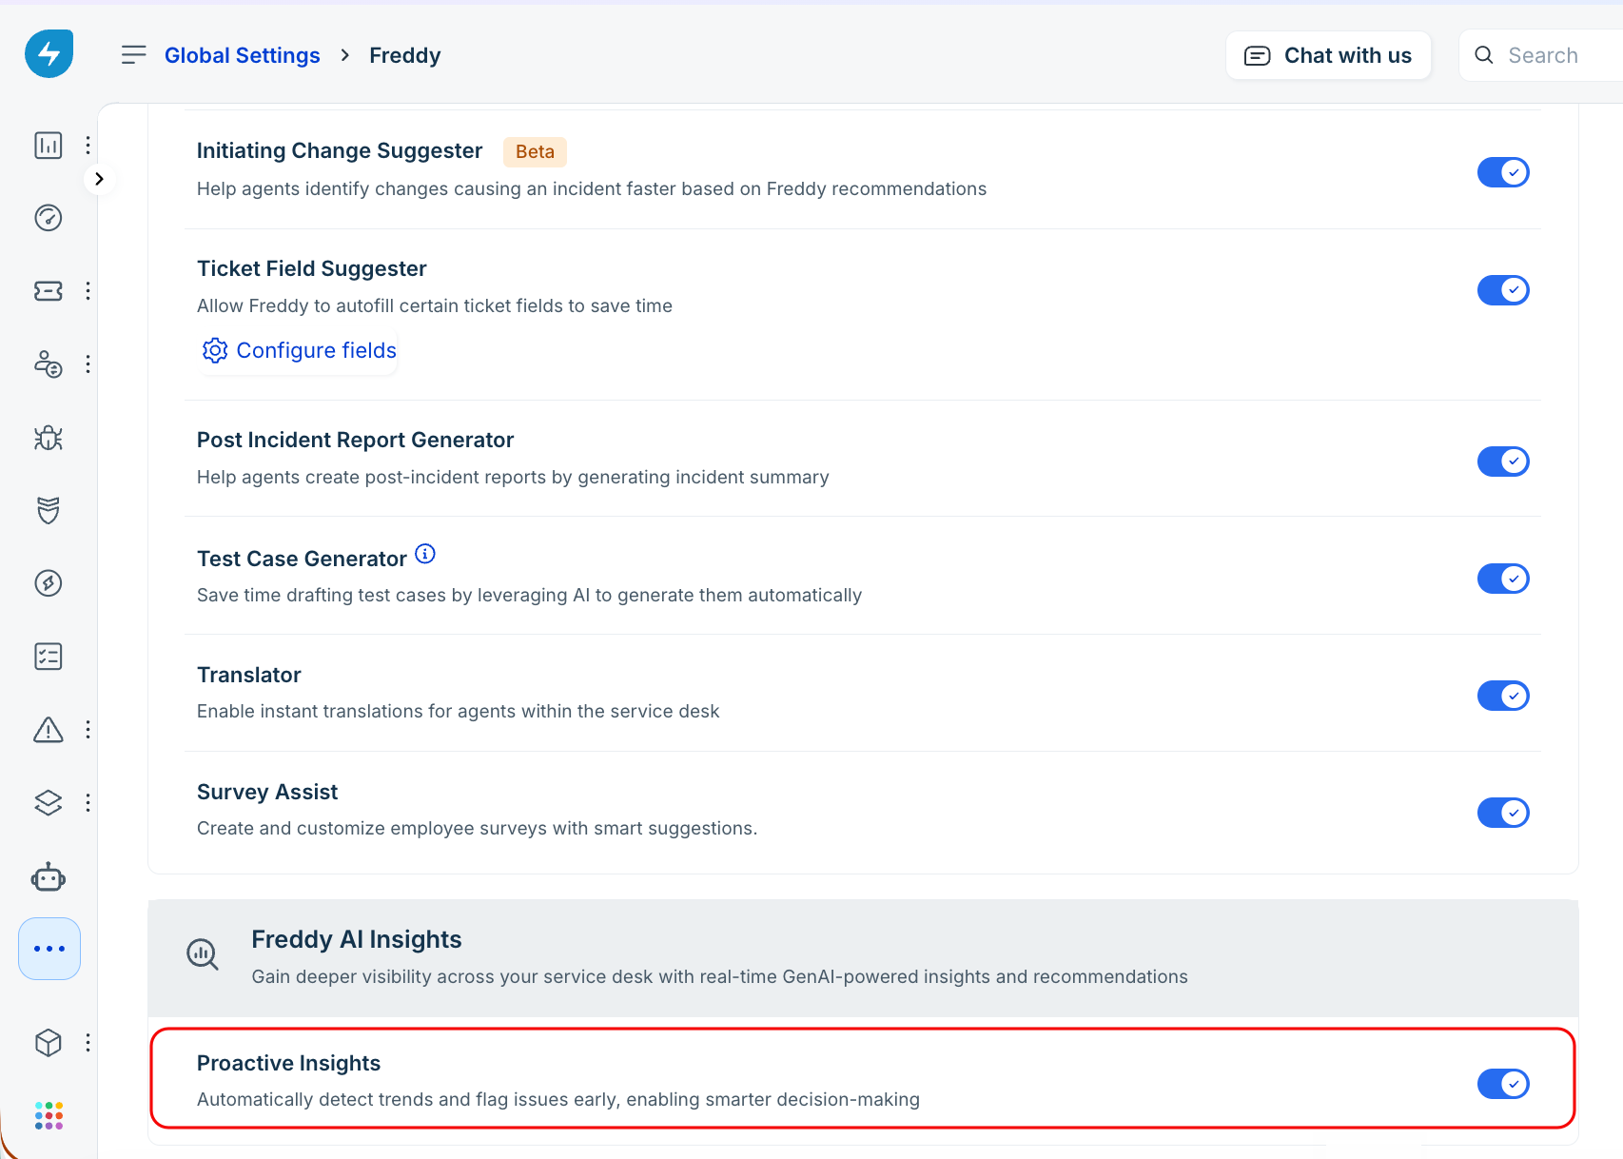Toggle the Survey Assist switch
The image size is (1623, 1159).
1503,813
